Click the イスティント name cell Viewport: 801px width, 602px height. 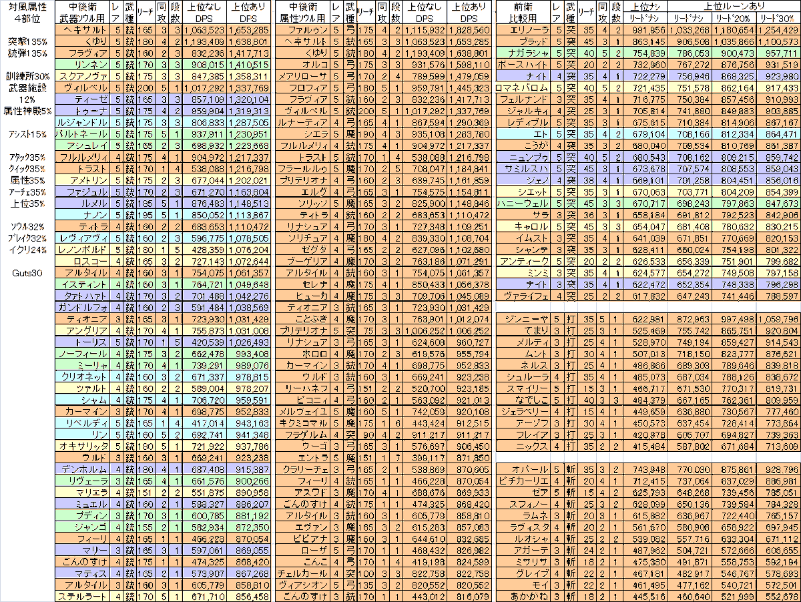point(81,284)
